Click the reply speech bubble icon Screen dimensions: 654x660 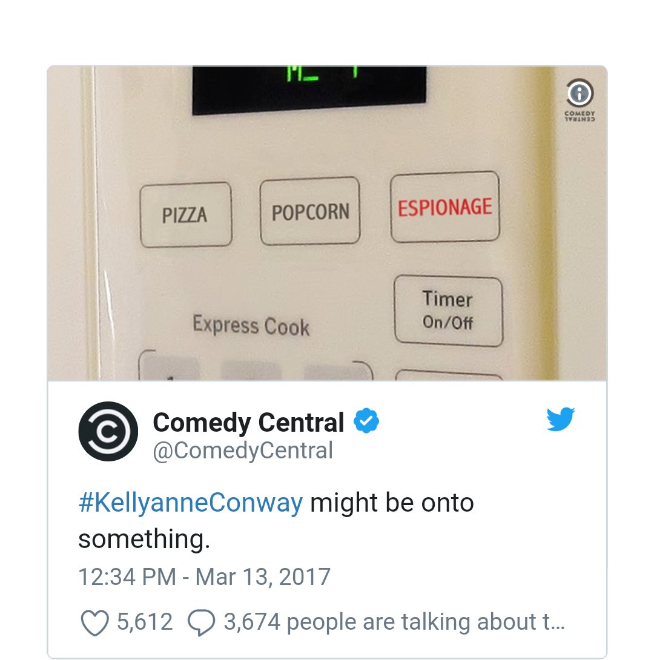pos(201,622)
